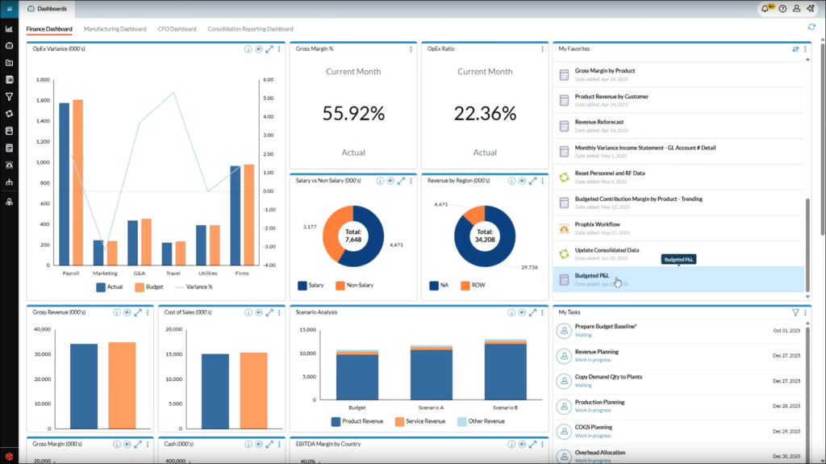Click the help question mark icon
Image resolution: width=826 pixels, height=464 pixels.
782,9
